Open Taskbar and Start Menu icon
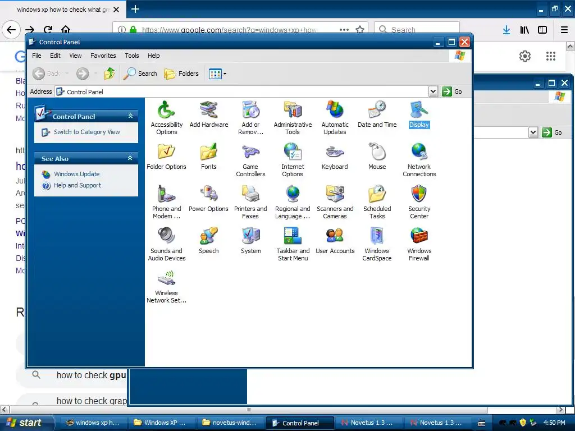Viewport: 575px width, 431px height. point(293,244)
